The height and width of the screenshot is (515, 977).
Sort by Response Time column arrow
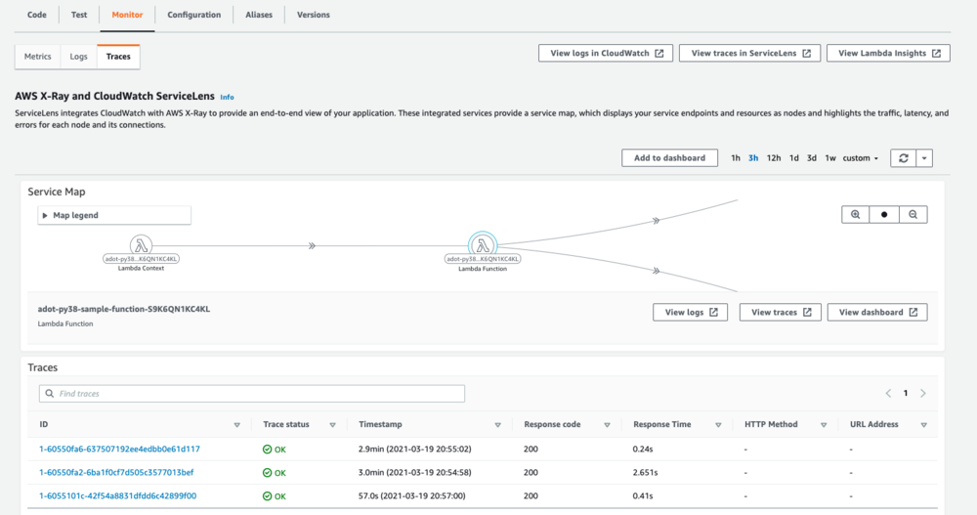(x=718, y=425)
